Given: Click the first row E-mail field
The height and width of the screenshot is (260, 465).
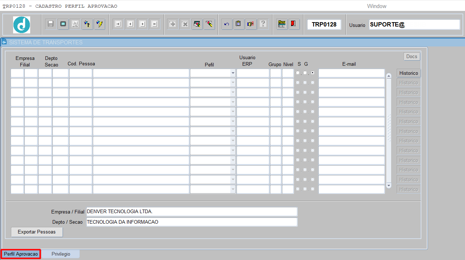Looking at the screenshot, I should click(x=351, y=73).
